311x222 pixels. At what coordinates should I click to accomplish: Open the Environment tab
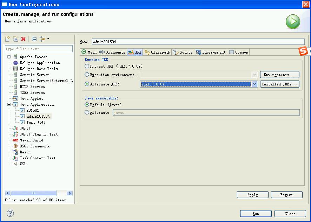211,52
